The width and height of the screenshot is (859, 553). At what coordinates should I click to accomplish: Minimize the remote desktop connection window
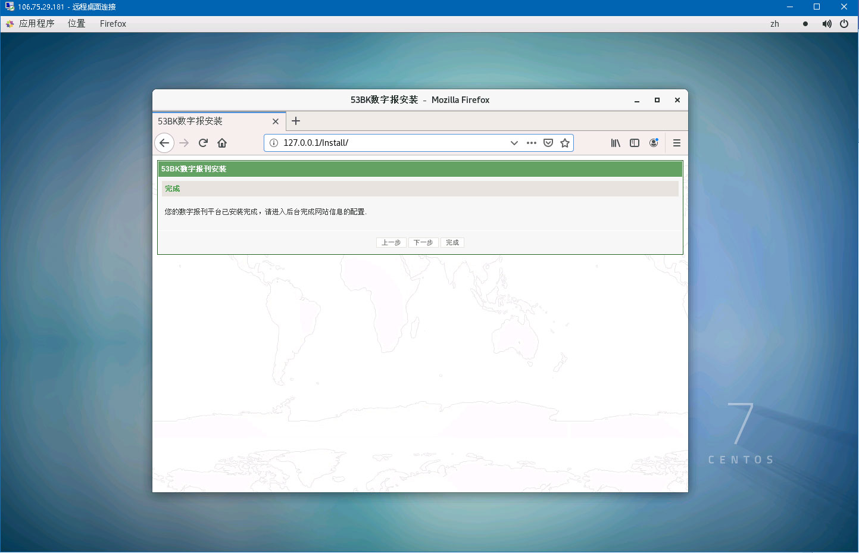(790, 7)
